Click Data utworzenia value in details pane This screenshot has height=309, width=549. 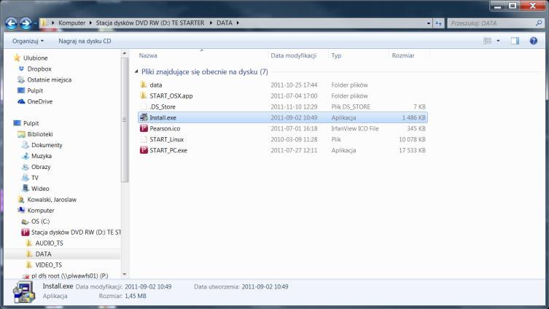tap(265, 286)
